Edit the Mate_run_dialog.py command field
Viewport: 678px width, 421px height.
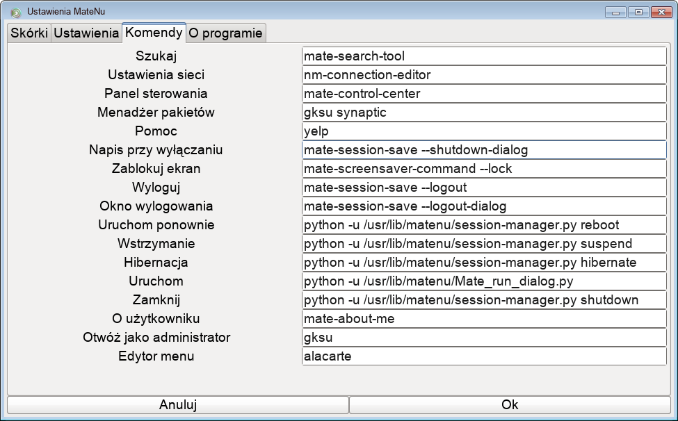tap(484, 281)
